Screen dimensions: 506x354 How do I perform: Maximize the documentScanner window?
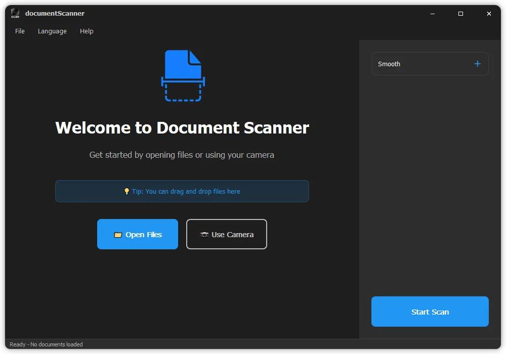(460, 14)
